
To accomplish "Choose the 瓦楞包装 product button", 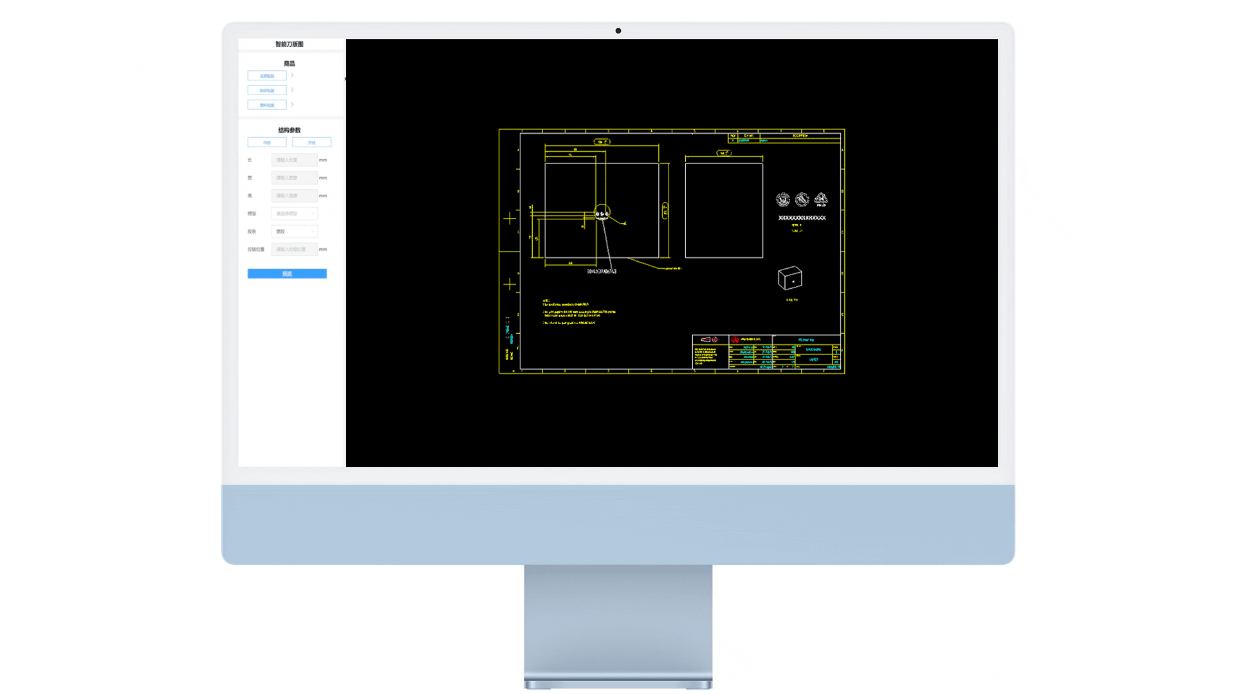I will (x=267, y=76).
